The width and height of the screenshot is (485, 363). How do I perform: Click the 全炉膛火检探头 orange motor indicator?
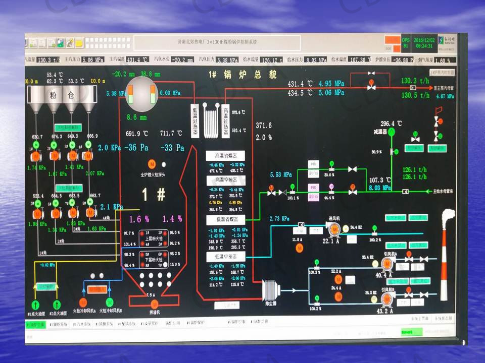152,164
